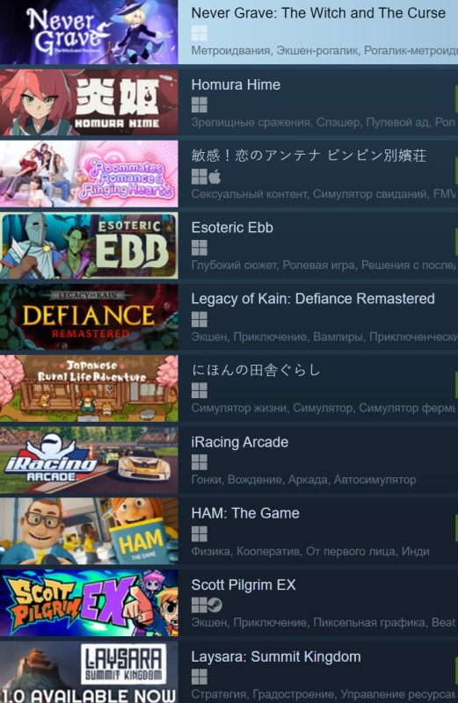Open Legacy of Kain: Defiance Remastered title
458x703 pixels.
point(313,299)
